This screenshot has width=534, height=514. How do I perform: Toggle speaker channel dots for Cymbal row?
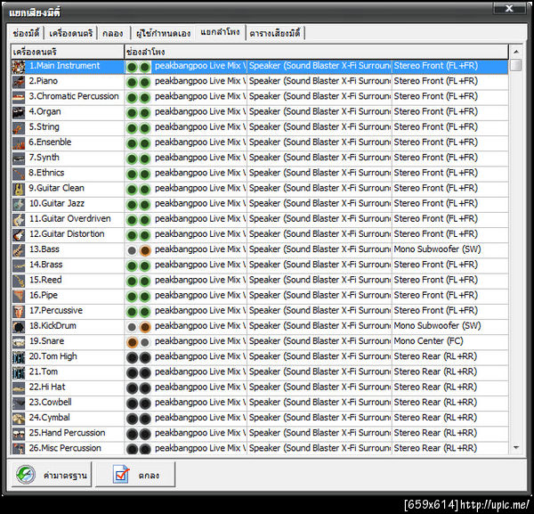(x=138, y=419)
